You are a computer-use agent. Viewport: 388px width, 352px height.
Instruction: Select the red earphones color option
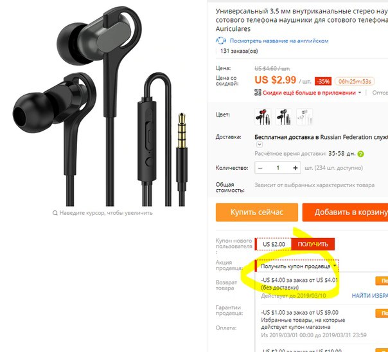263,116
